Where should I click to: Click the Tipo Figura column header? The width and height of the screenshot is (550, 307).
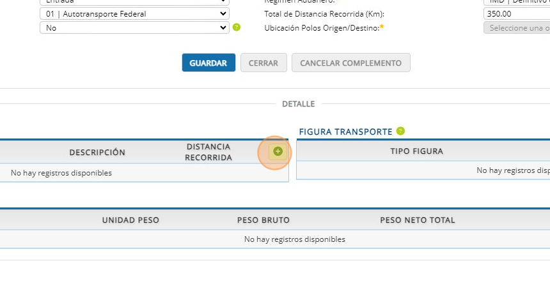416,151
